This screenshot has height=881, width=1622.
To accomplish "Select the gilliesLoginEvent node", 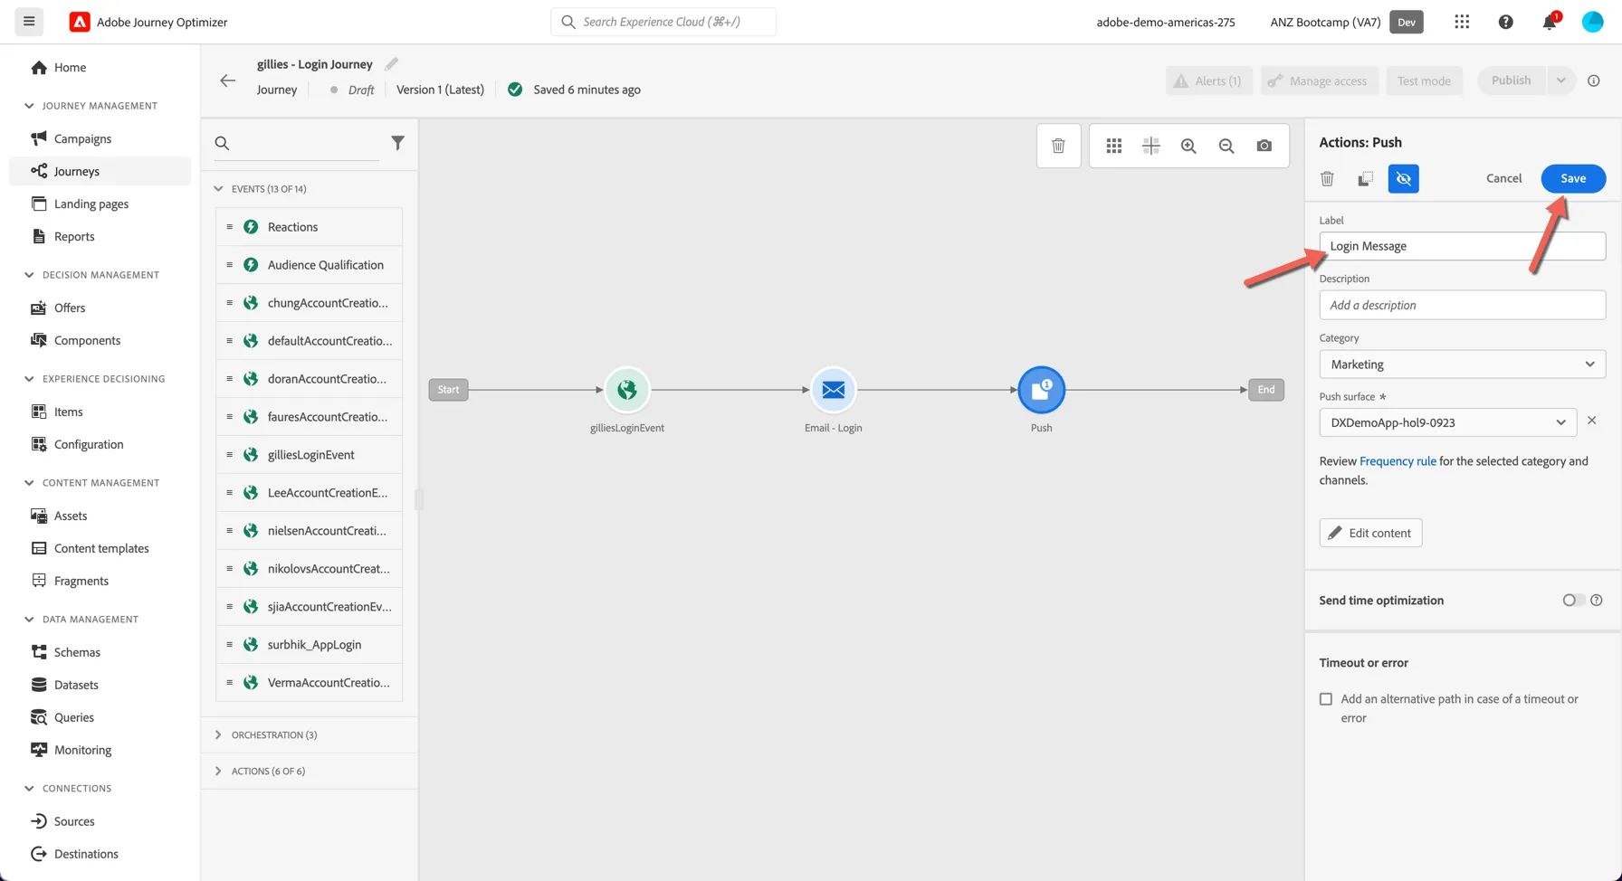I will point(627,390).
